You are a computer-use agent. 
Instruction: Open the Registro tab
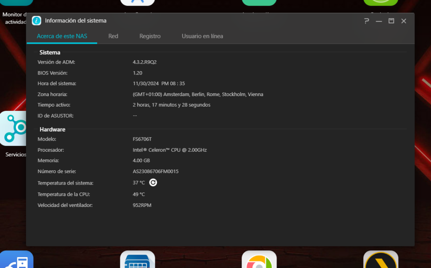pos(150,36)
